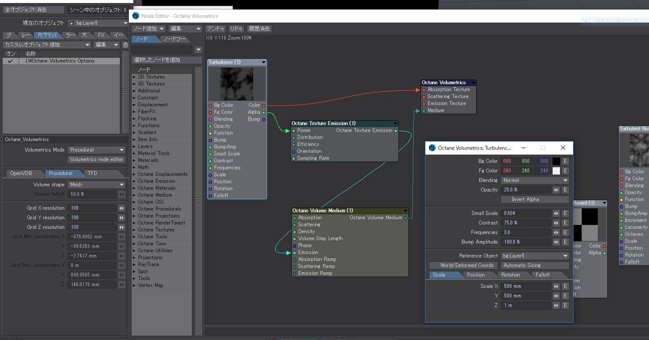The width and height of the screenshot is (649, 340).
Task: Toggle the checkmark for LWOctane Volumetrics Options
Action: tap(10, 61)
